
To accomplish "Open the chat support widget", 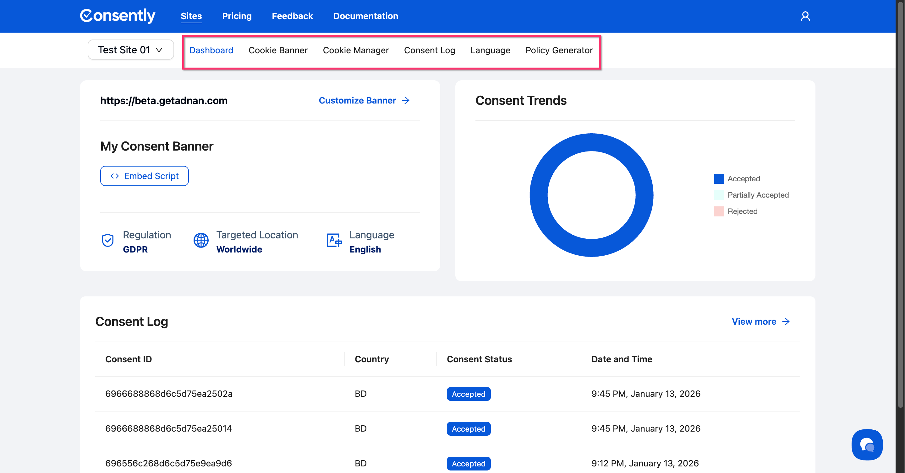I will tap(867, 444).
